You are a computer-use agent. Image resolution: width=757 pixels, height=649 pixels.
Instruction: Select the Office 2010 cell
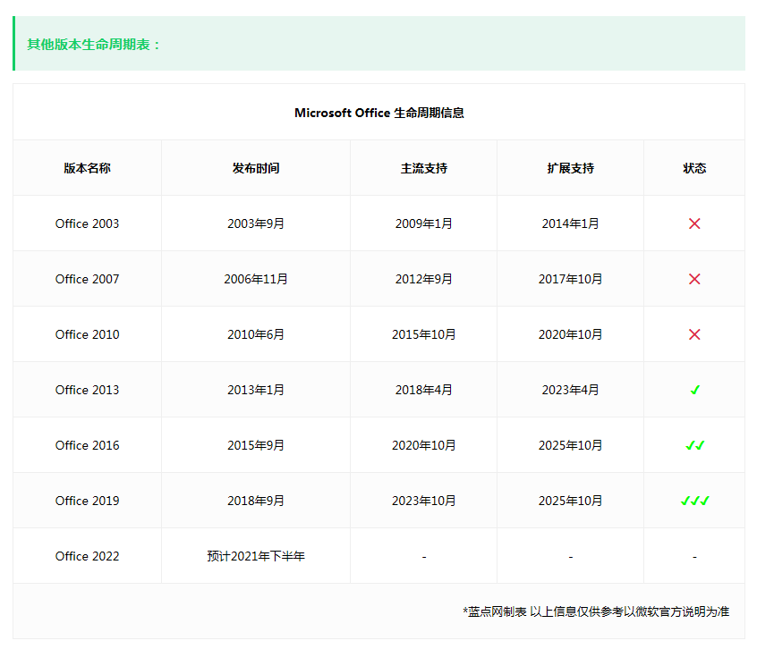[88, 334]
